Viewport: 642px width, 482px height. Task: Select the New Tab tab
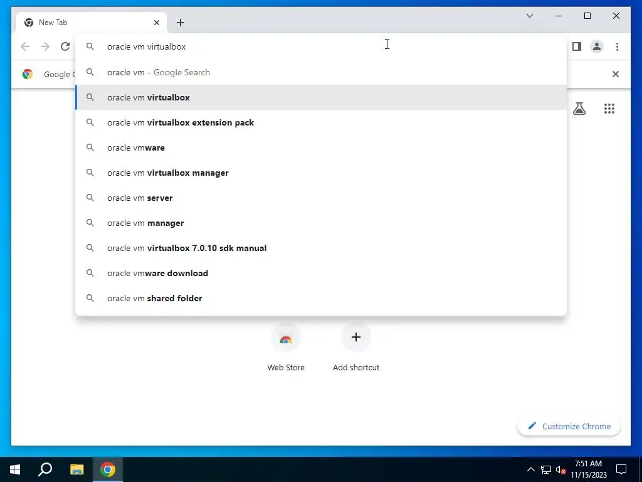tap(92, 23)
